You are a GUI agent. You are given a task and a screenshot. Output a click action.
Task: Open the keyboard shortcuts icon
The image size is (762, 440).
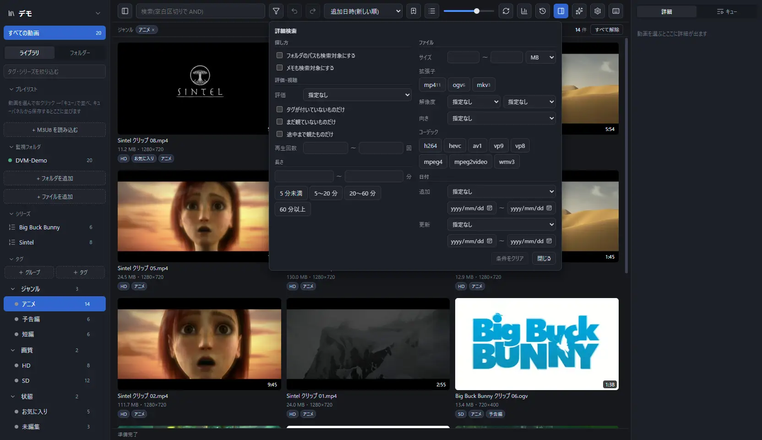pos(616,11)
